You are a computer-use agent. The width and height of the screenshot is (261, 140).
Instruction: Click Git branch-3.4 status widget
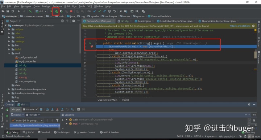pos(228,136)
